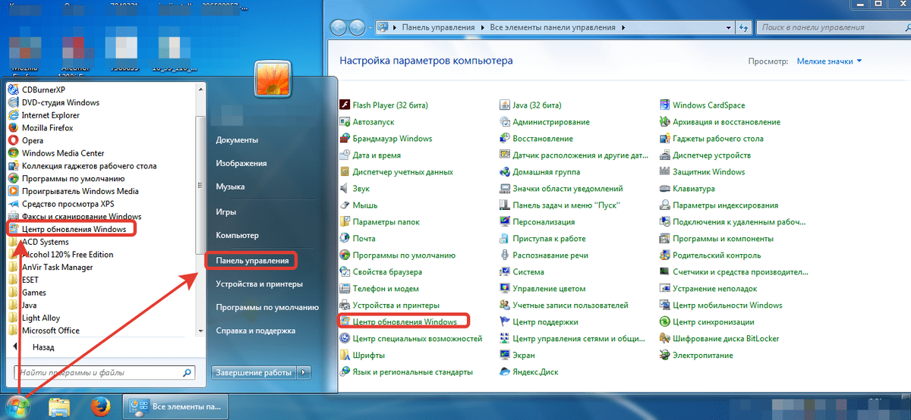
Task: Open Параметры папок item
Action: coord(380,222)
